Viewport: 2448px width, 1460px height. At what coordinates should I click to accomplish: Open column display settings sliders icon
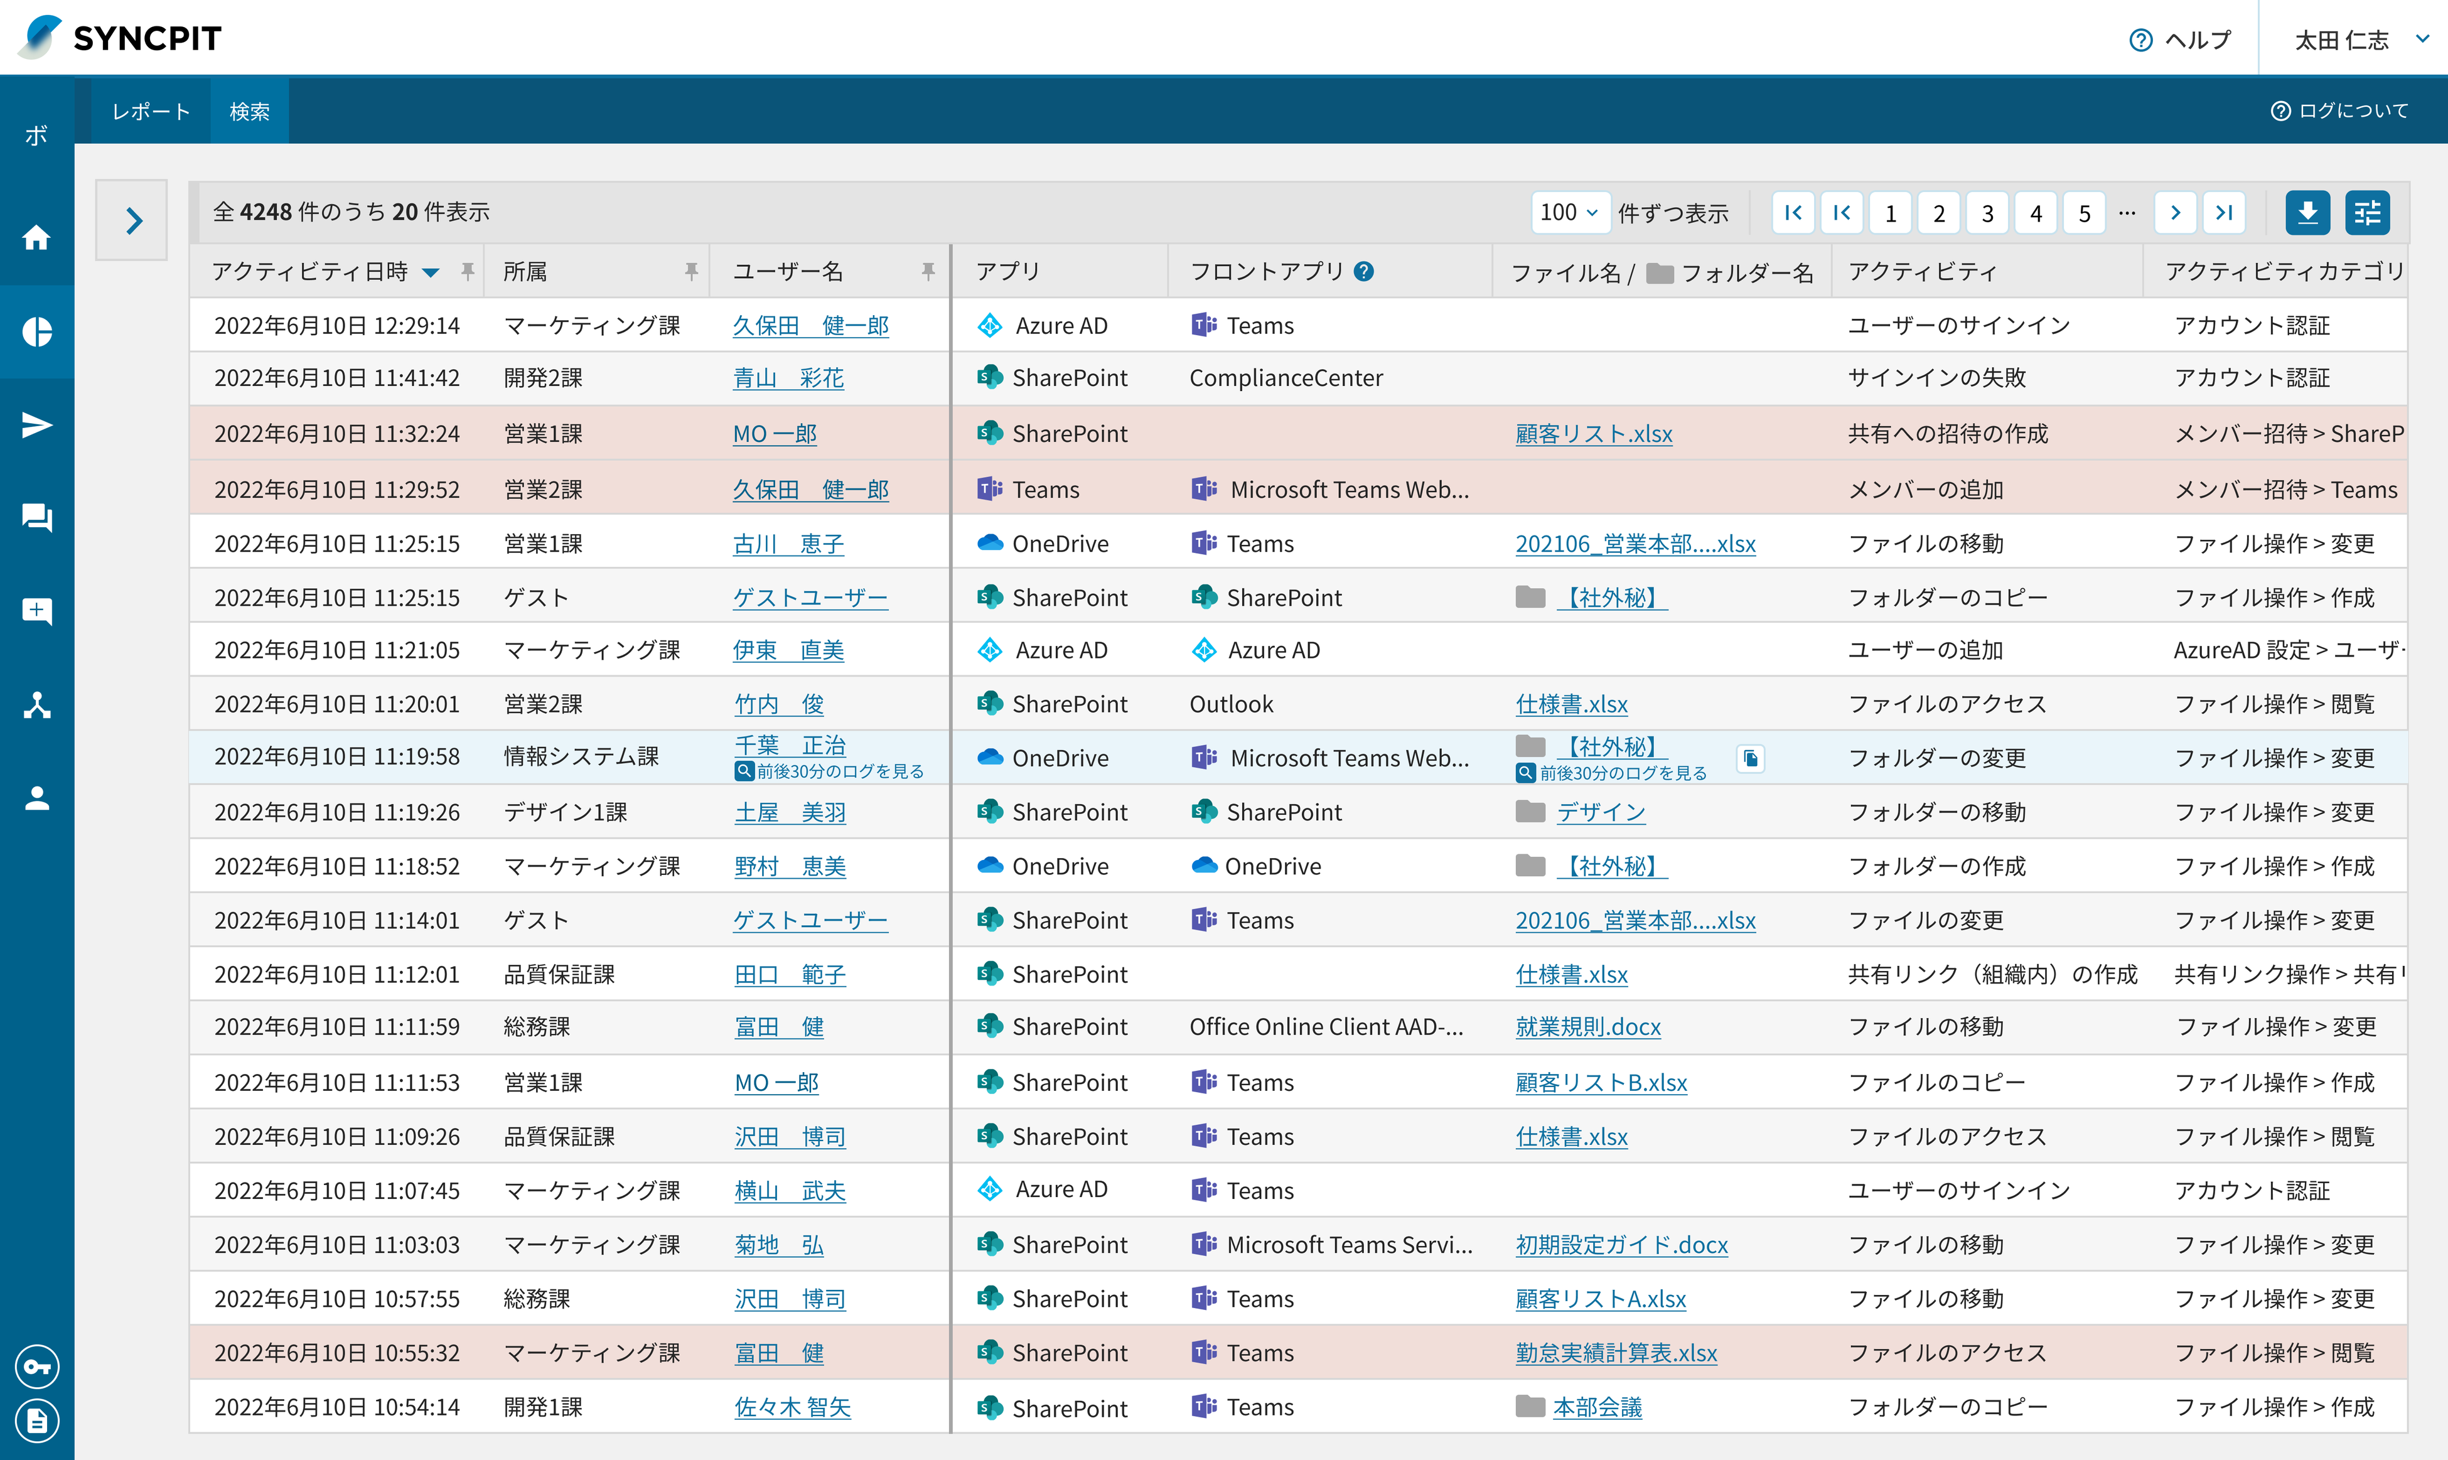coord(2368,213)
